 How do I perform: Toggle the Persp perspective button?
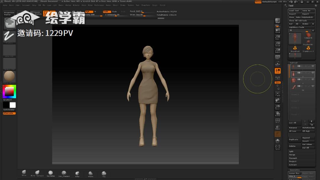(x=278, y=57)
